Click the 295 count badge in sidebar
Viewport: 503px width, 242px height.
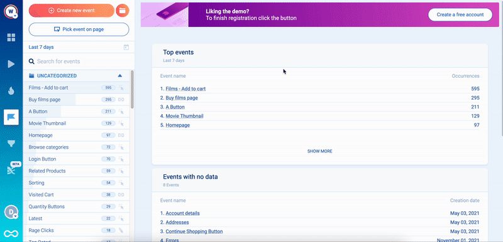pyautogui.click(x=108, y=100)
